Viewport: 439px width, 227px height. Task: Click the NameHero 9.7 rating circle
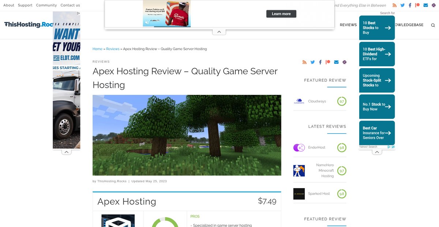click(x=342, y=171)
